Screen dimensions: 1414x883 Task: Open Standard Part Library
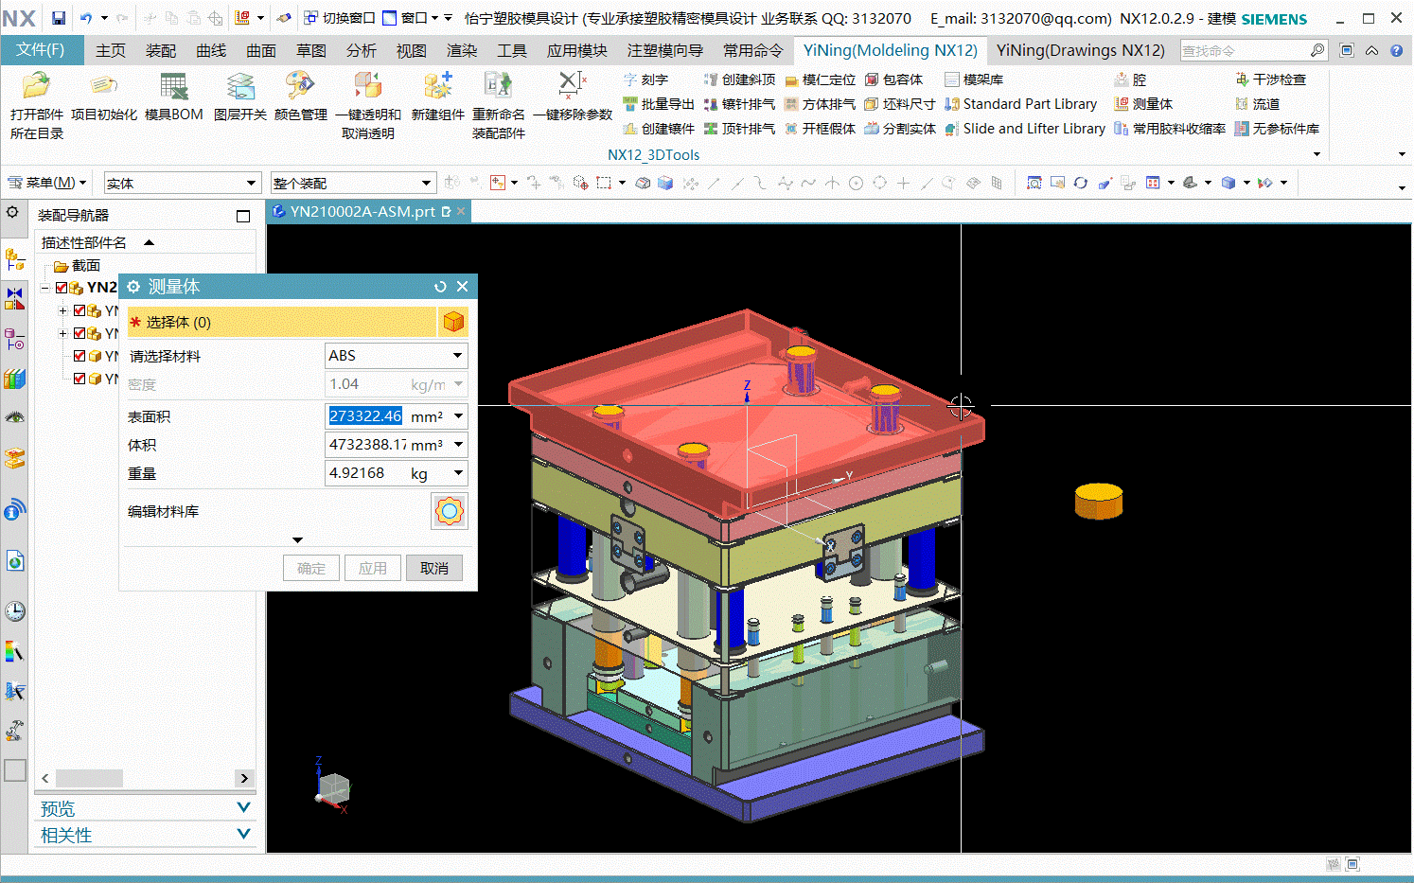[1020, 104]
